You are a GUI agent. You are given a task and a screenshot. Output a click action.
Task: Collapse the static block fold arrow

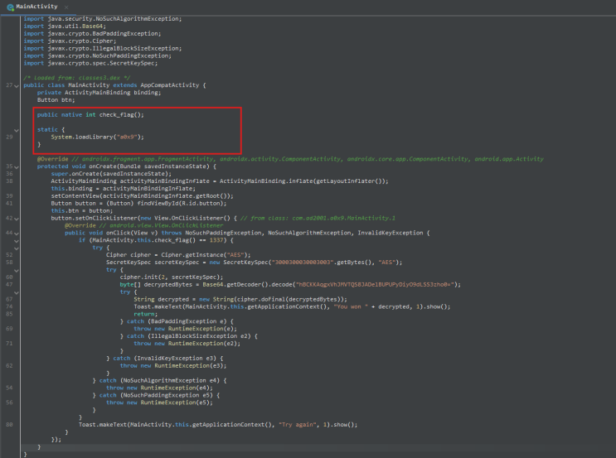coord(17,130)
